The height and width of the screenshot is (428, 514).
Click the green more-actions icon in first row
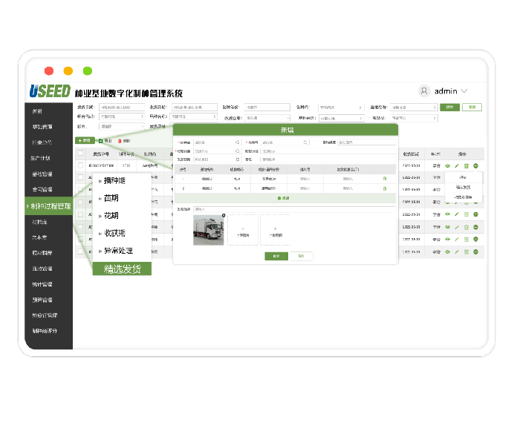point(475,165)
